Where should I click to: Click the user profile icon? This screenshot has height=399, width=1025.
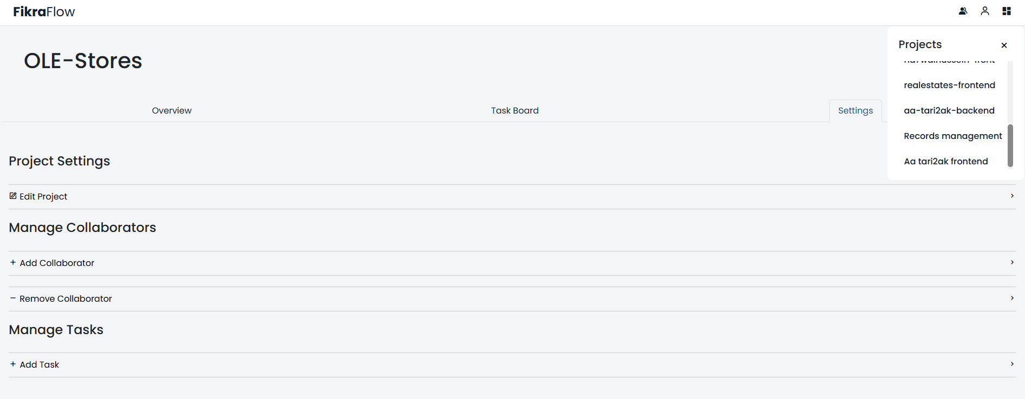click(x=985, y=11)
